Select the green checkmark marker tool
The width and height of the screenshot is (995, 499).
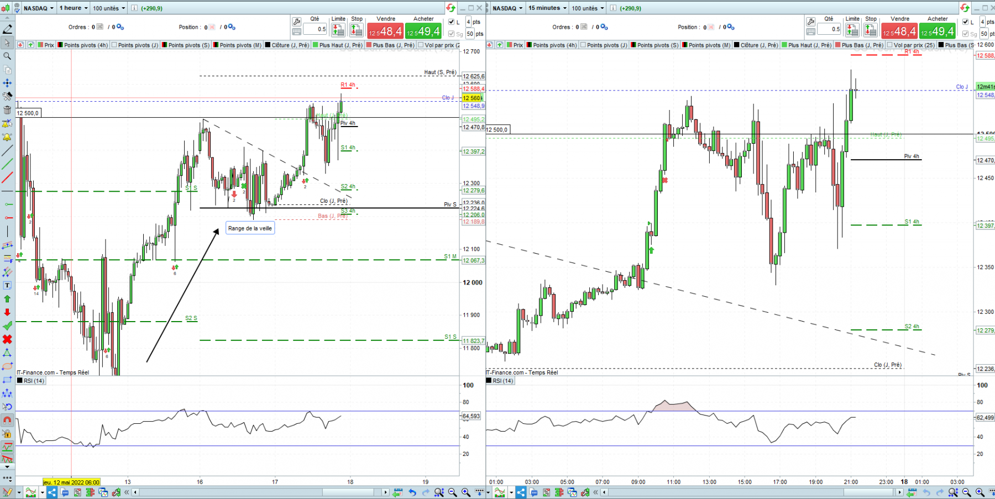(7, 325)
